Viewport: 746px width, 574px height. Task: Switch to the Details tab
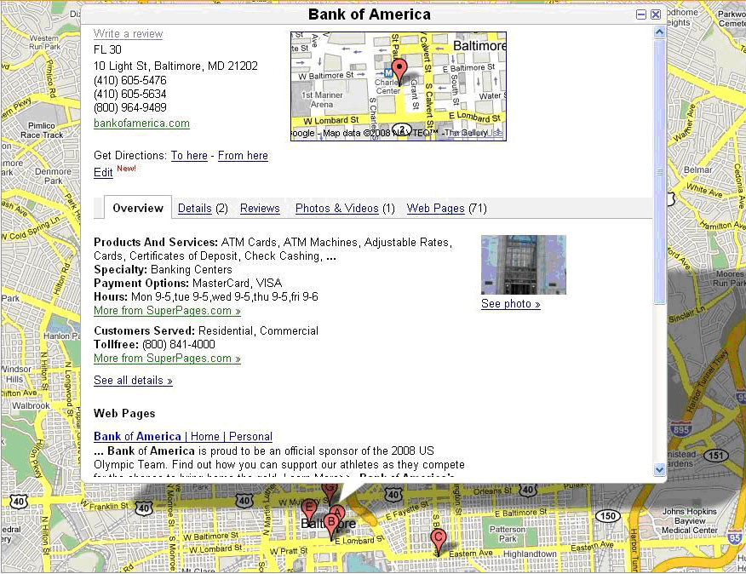195,208
